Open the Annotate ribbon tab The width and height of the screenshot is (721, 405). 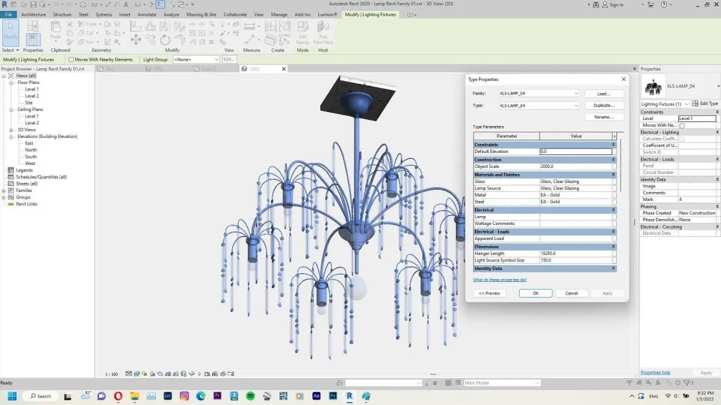pos(147,14)
